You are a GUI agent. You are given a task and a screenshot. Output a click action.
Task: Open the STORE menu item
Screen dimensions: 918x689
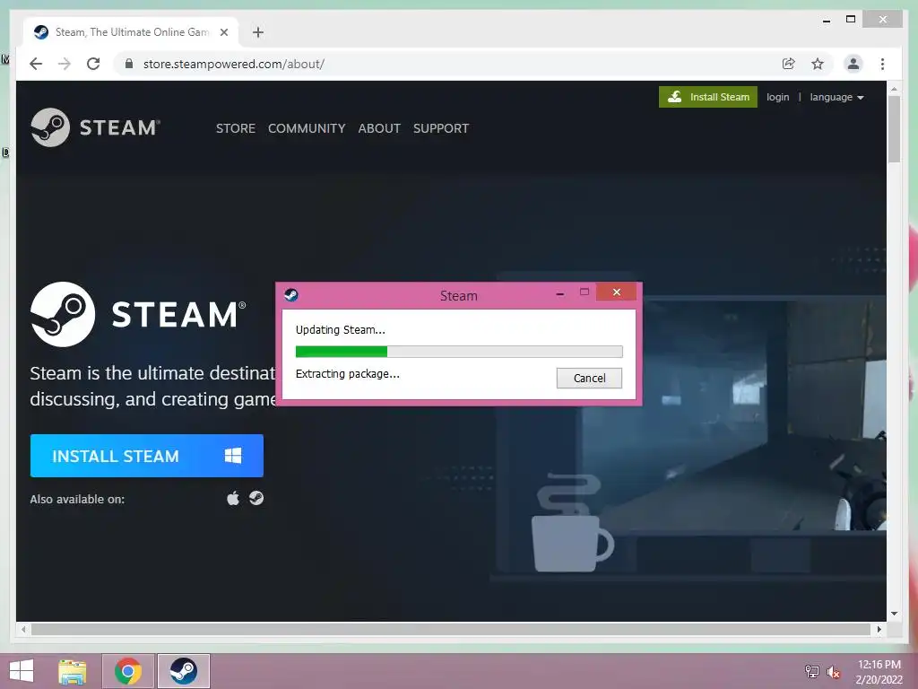(236, 128)
